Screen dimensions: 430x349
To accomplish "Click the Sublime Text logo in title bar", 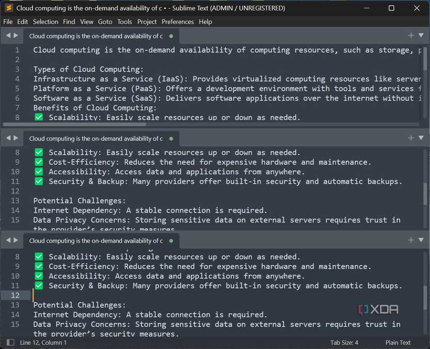I will coord(9,8).
